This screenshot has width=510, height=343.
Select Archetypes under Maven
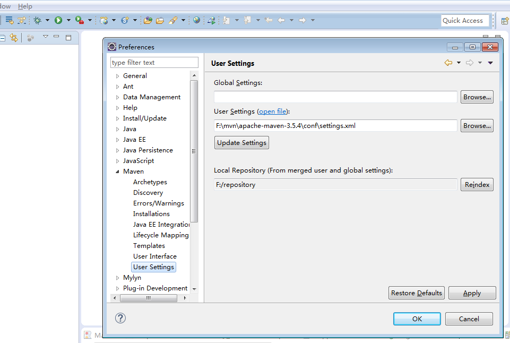150,182
